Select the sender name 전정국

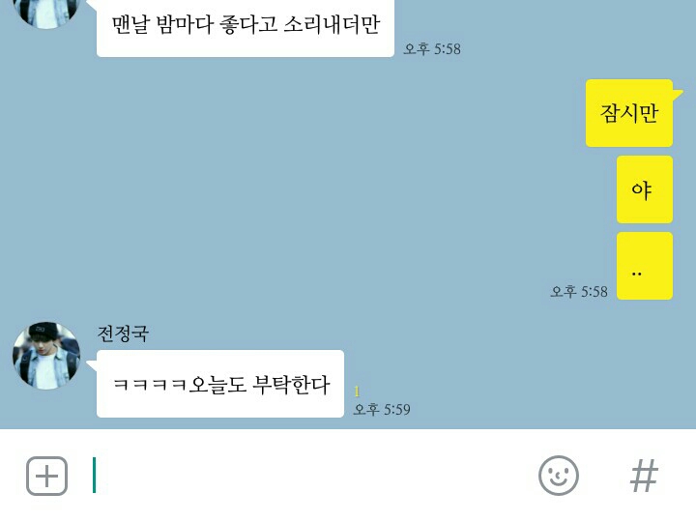tap(123, 333)
